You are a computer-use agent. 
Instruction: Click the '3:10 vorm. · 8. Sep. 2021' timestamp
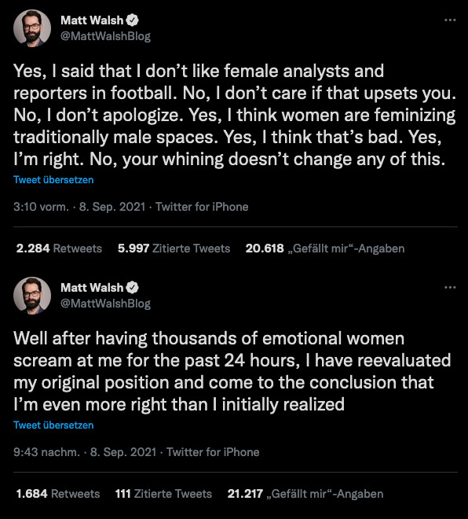tap(79, 207)
